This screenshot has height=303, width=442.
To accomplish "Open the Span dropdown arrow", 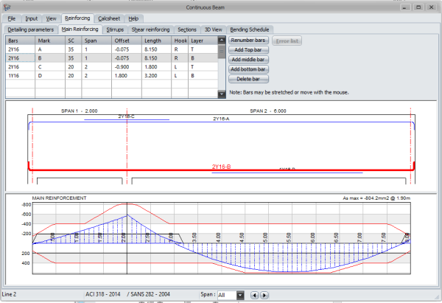I will click(240, 295).
